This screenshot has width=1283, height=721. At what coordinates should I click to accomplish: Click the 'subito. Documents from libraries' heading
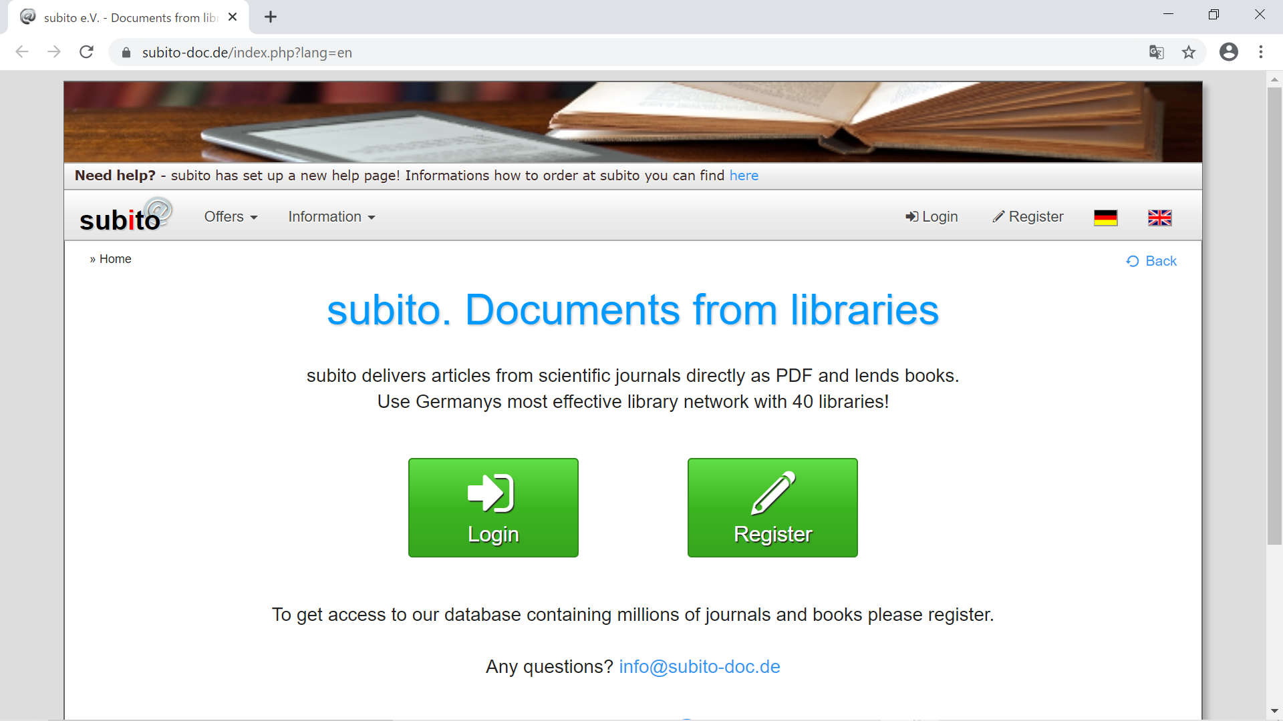pos(633,310)
